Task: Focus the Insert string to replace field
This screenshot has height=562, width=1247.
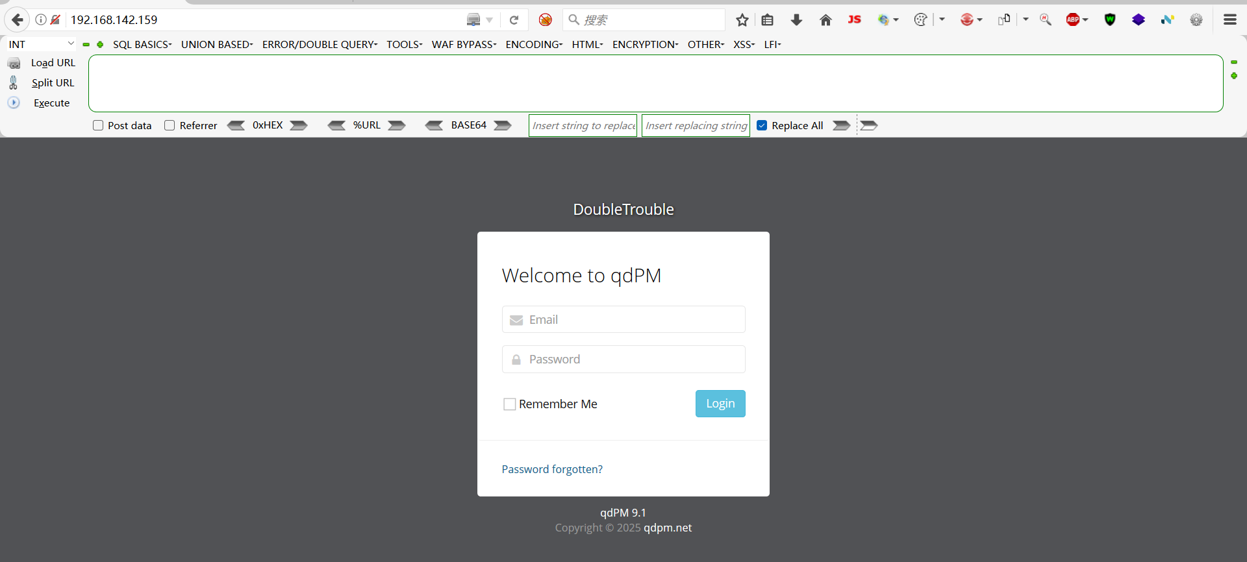Action: pos(583,125)
